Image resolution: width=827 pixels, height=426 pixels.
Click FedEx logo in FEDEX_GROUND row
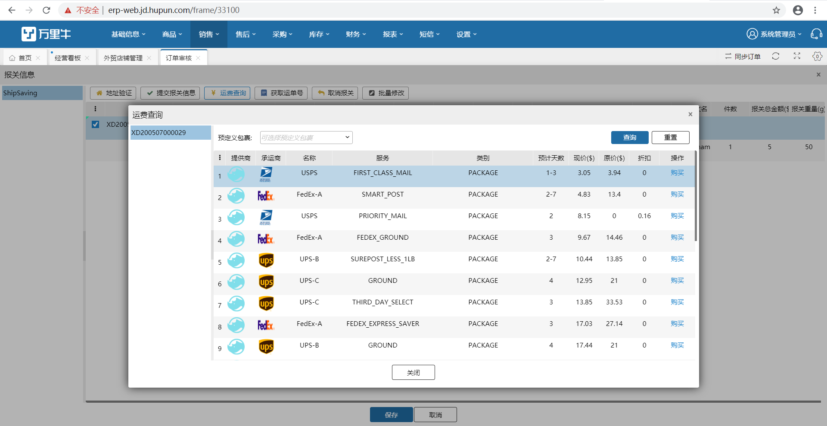point(266,239)
